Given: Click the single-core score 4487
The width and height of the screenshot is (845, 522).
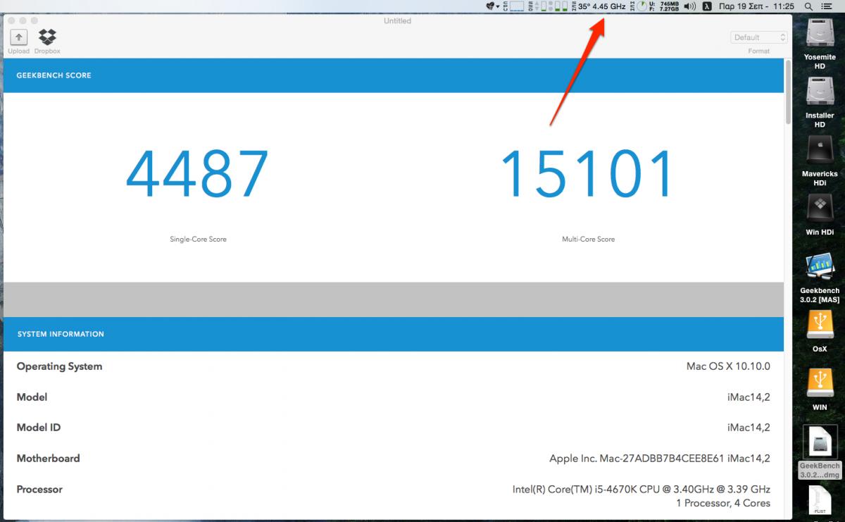Looking at the screenshot, I should [x=198, y=174].
